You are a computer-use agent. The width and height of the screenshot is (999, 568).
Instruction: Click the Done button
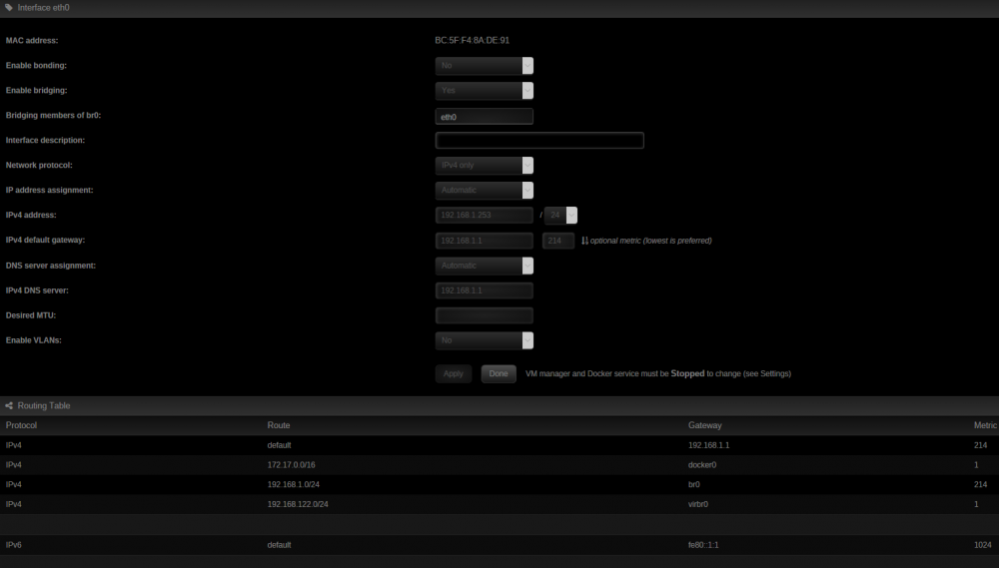click(499, 373)
